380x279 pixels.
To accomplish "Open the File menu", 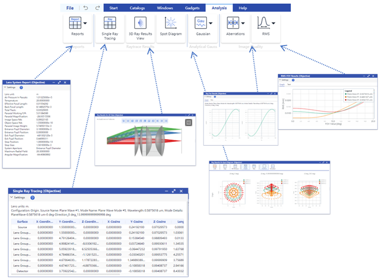I will (70, 8).
